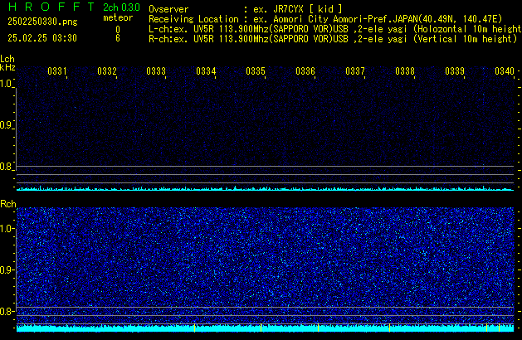
Task: Click the 0335 time marker
Action: [256, 71]
